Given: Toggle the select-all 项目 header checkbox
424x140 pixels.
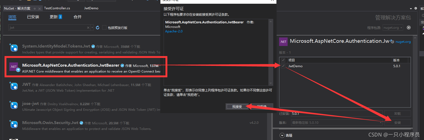Looking at the screenshot, I should 283,60.
